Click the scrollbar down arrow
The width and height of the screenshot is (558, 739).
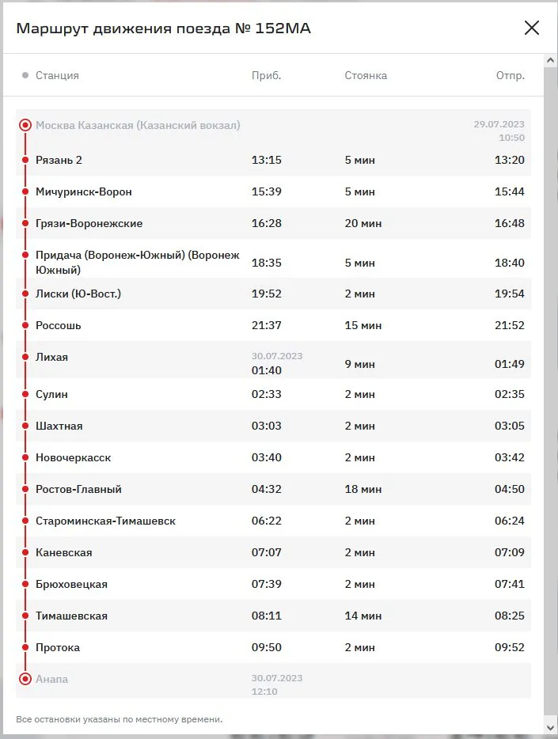tap(551, 726)
